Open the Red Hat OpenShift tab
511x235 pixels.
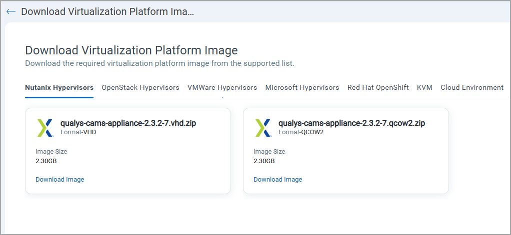coord(378,87)
